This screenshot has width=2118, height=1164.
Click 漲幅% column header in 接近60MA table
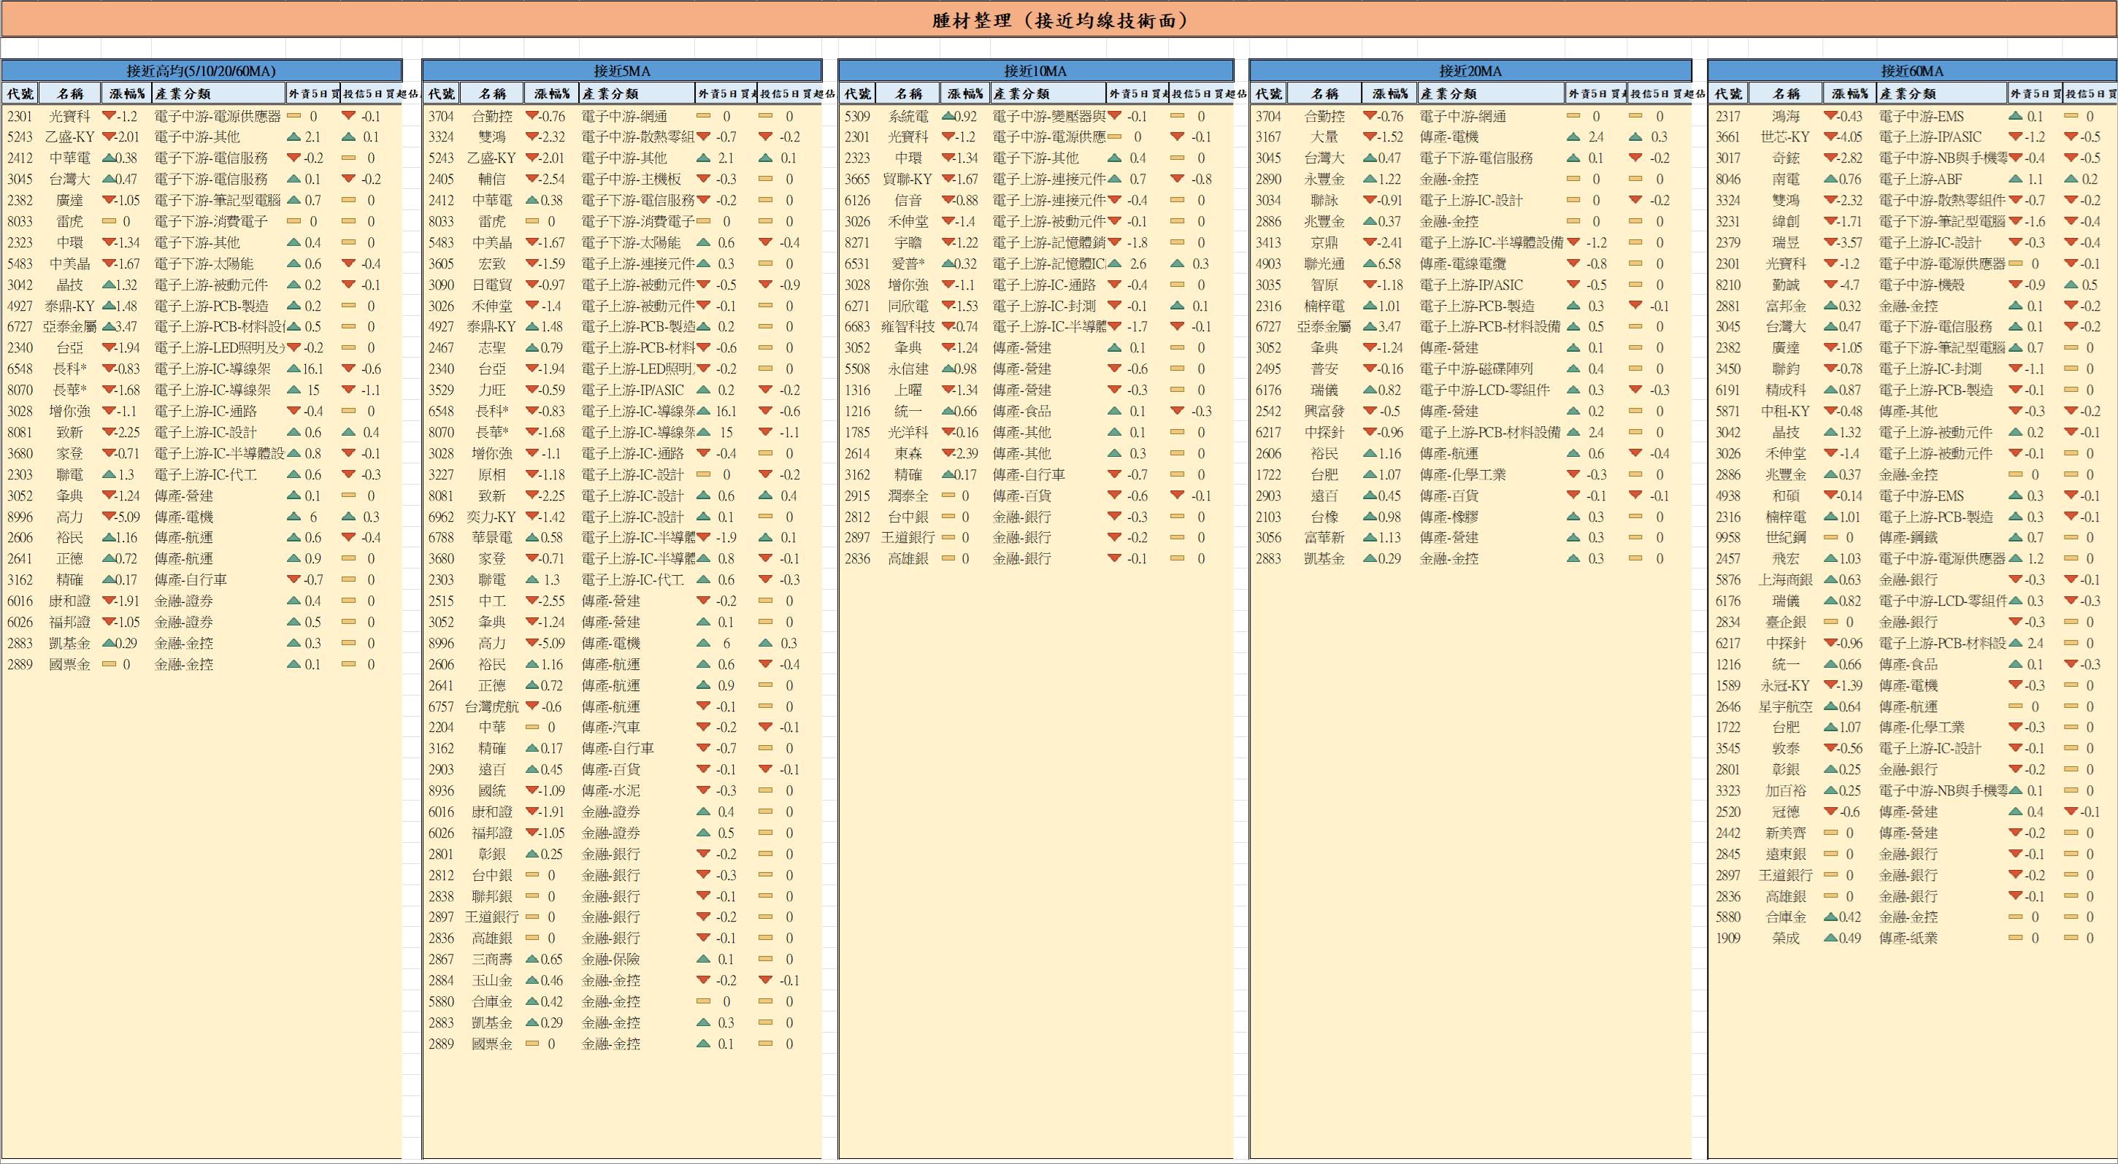1849,93
